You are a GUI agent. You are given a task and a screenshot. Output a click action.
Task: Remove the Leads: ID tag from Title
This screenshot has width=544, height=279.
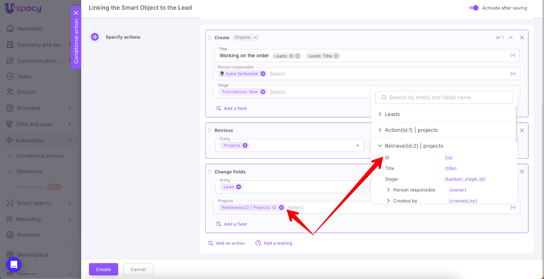[x=297, y=56]
